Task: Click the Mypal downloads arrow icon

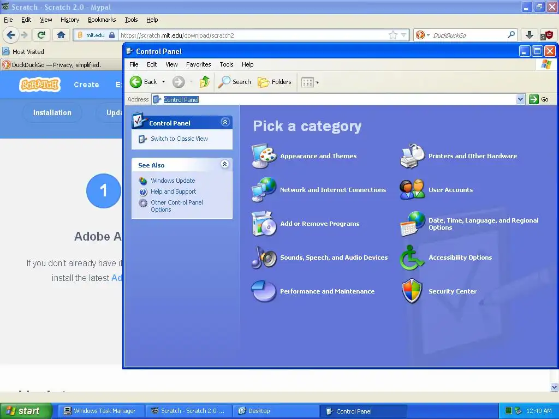Action: [530, 35]
